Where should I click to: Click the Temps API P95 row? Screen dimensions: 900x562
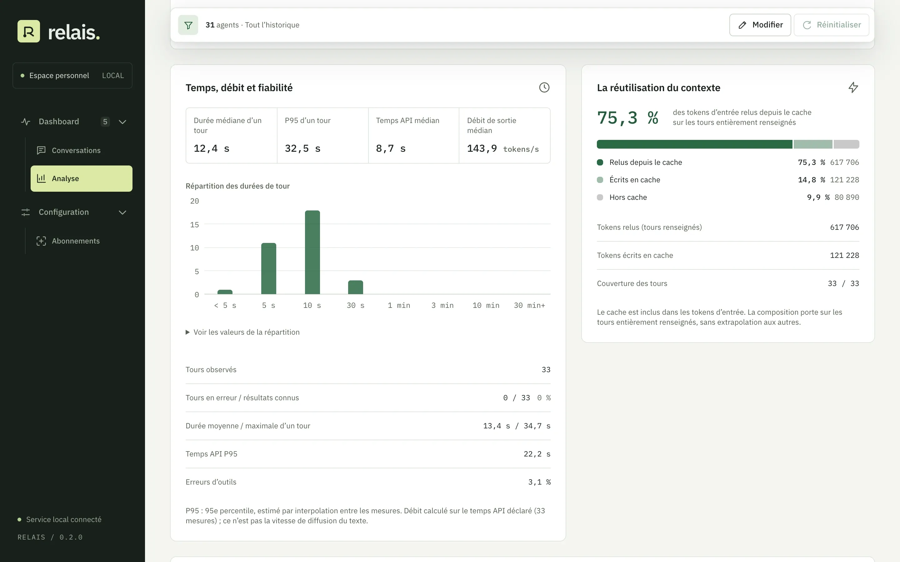click(368, 454)
